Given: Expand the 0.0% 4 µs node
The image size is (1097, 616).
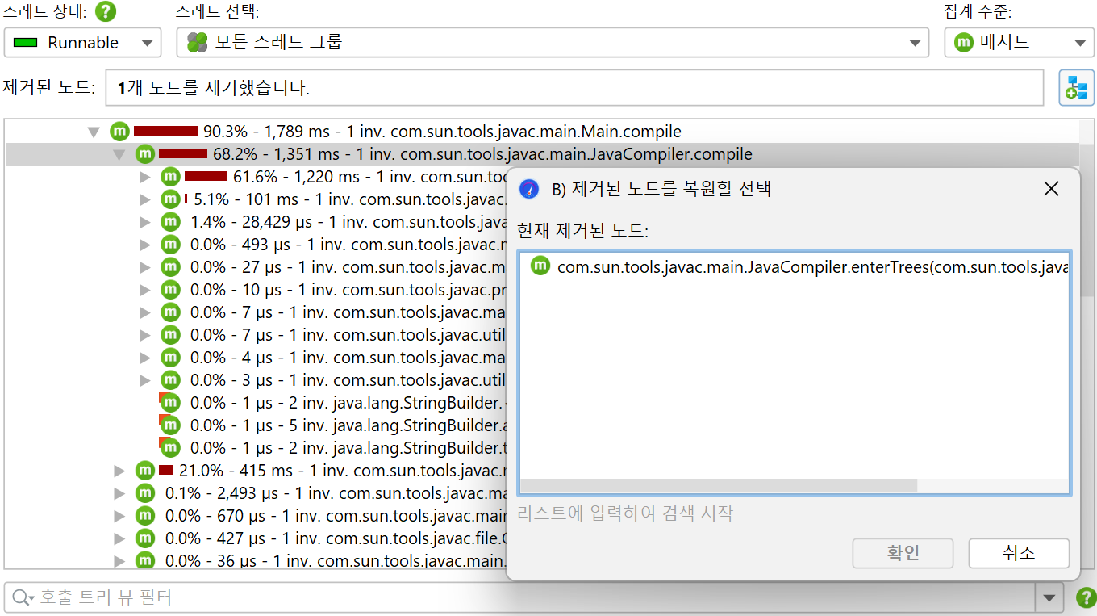Looking at the screenshot, I should (145, 358).
